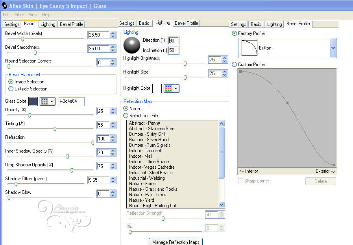353x245 pixels.
Task: Open the Highlight Color dropdown arrow
Action: (x=176, y=88)
